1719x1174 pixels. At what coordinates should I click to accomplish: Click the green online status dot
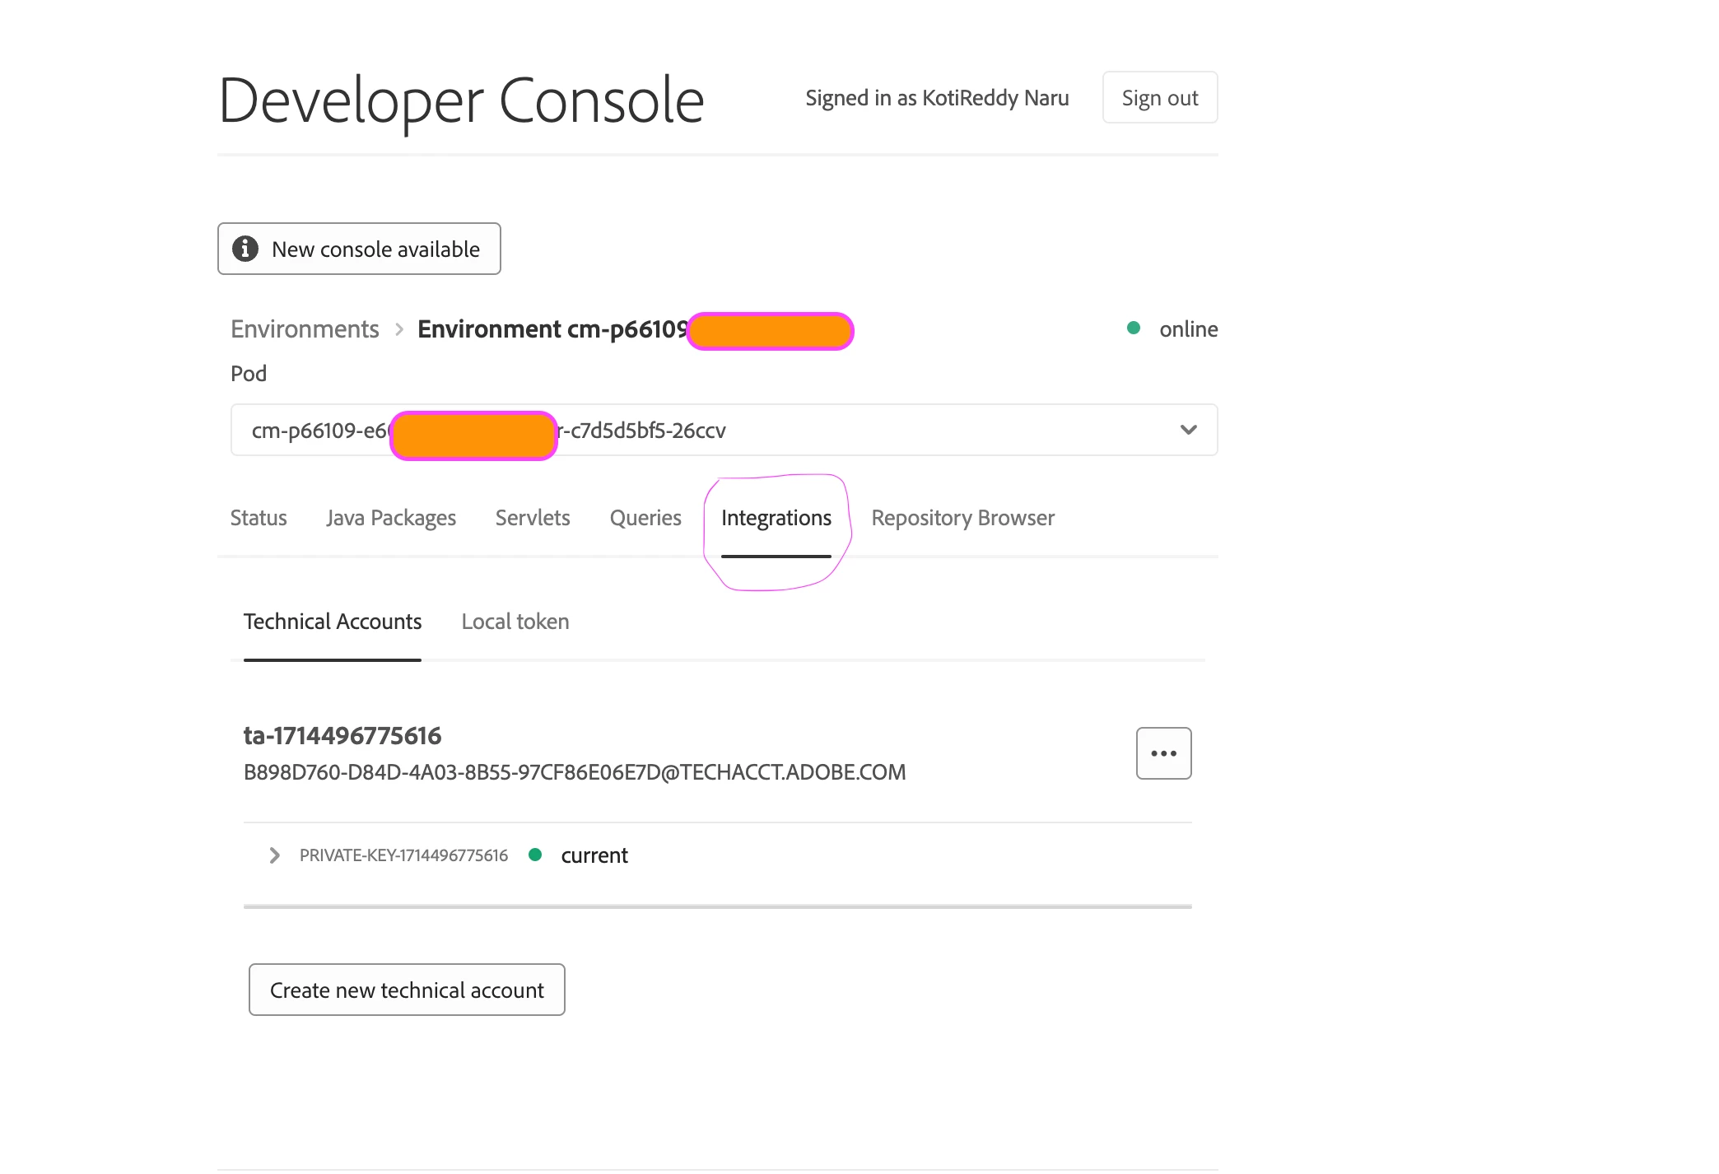[x=1134, y=328]
